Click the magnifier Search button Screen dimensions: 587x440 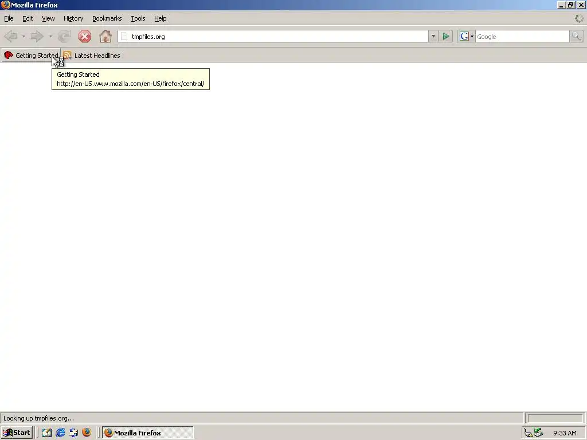click(x=576, y=36)
